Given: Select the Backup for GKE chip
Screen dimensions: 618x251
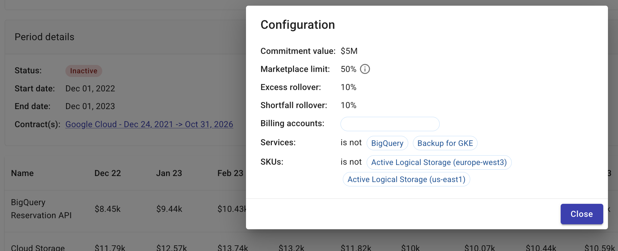Looking at the screenshot, I should (445, 143).
